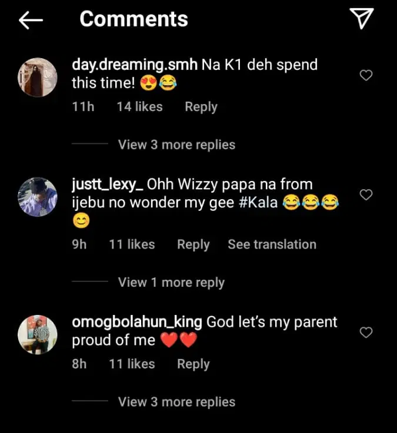Tap "See translation" on justt_lexy_ comment
The height and width of the screenshot is (433, 397).
click(x=272, y=244)
